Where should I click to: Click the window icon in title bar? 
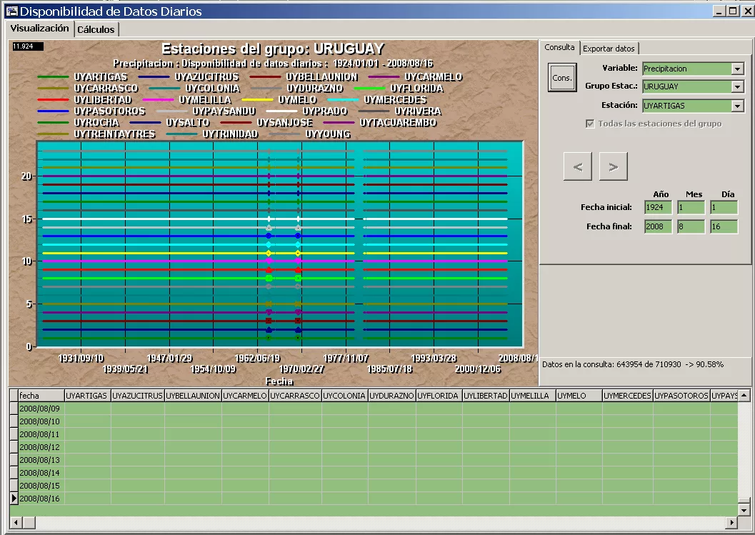click(x=11, y=11)
